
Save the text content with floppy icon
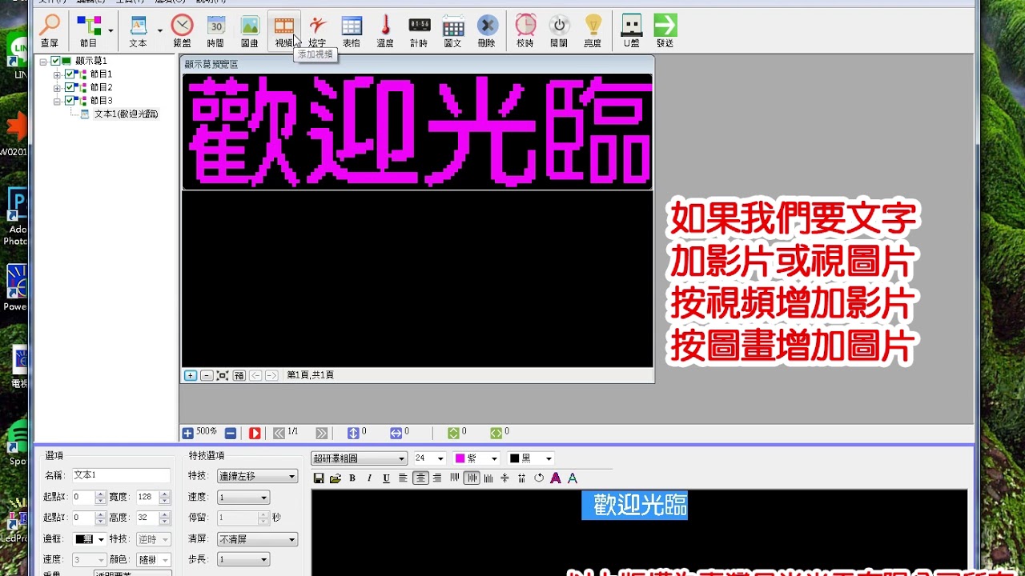point(319,478)
